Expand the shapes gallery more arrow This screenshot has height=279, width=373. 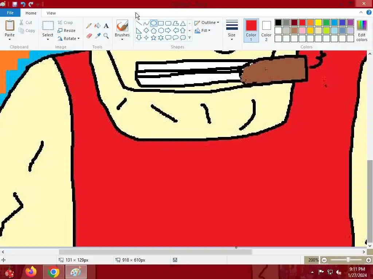coord(189,38)
